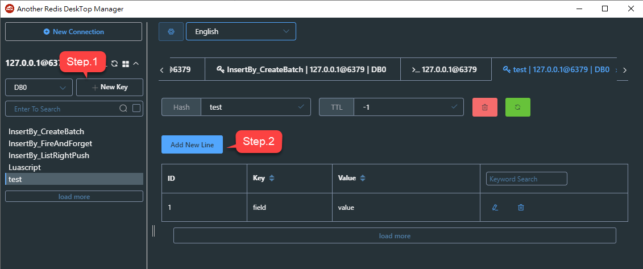Click load more under hash table
The width and height of the screenshot is (643, 269).
[x=395, y=236]
